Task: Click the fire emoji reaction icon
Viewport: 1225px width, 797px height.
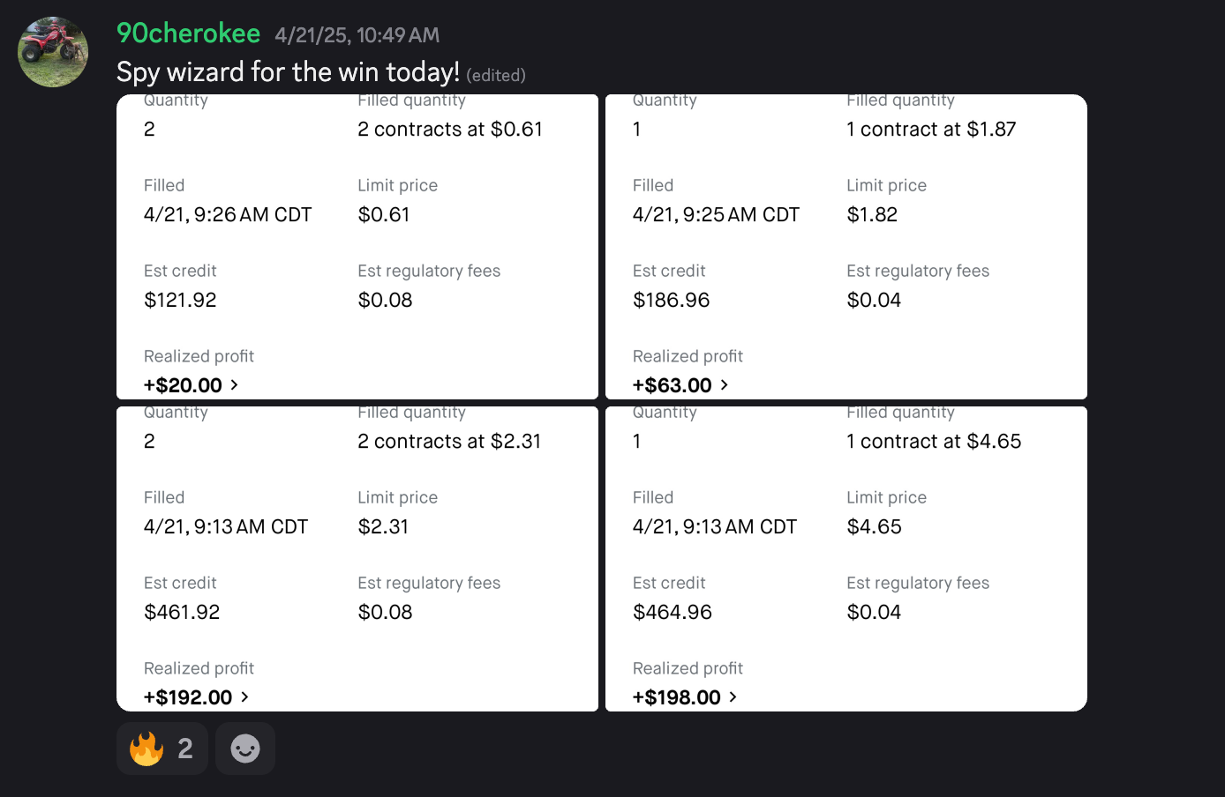Action: pos(147,749)
